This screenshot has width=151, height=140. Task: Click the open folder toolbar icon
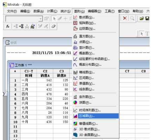(142, 18)
